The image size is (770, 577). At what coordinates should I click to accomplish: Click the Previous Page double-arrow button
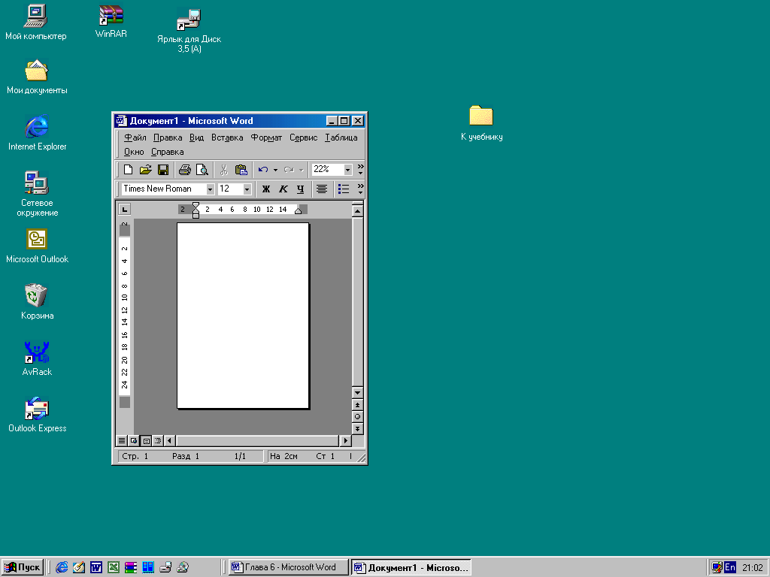tap(357, 405)
